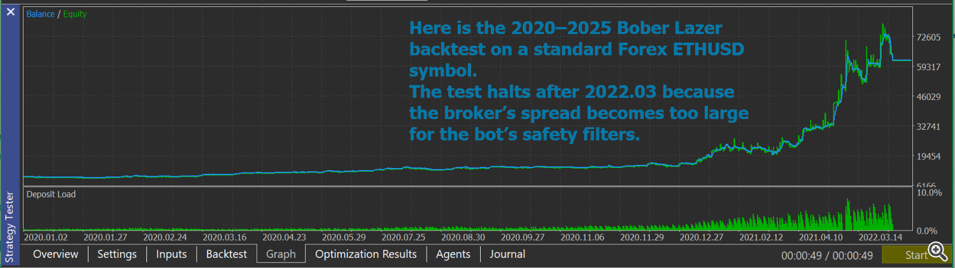Viewport: 955px width, 268px height.
Task: Click the 72605 axis value
Action: pyautogui.click(x=928, y=38)
